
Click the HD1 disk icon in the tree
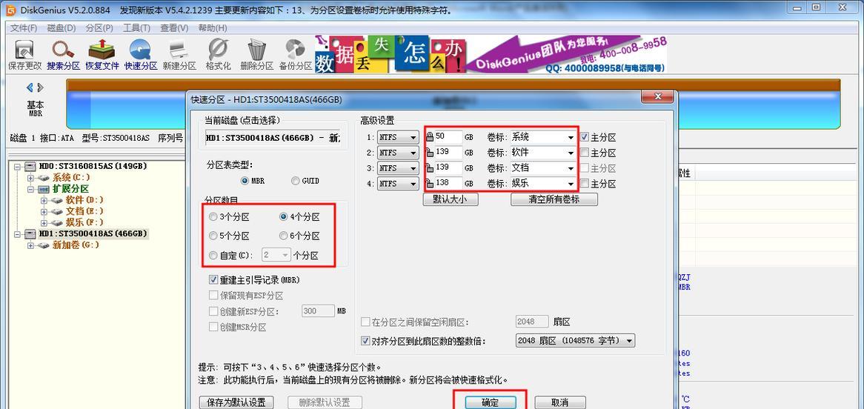[30, 233]
